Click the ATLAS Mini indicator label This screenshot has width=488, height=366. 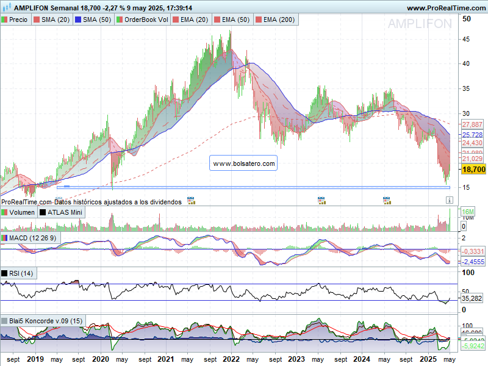(60, 212)
